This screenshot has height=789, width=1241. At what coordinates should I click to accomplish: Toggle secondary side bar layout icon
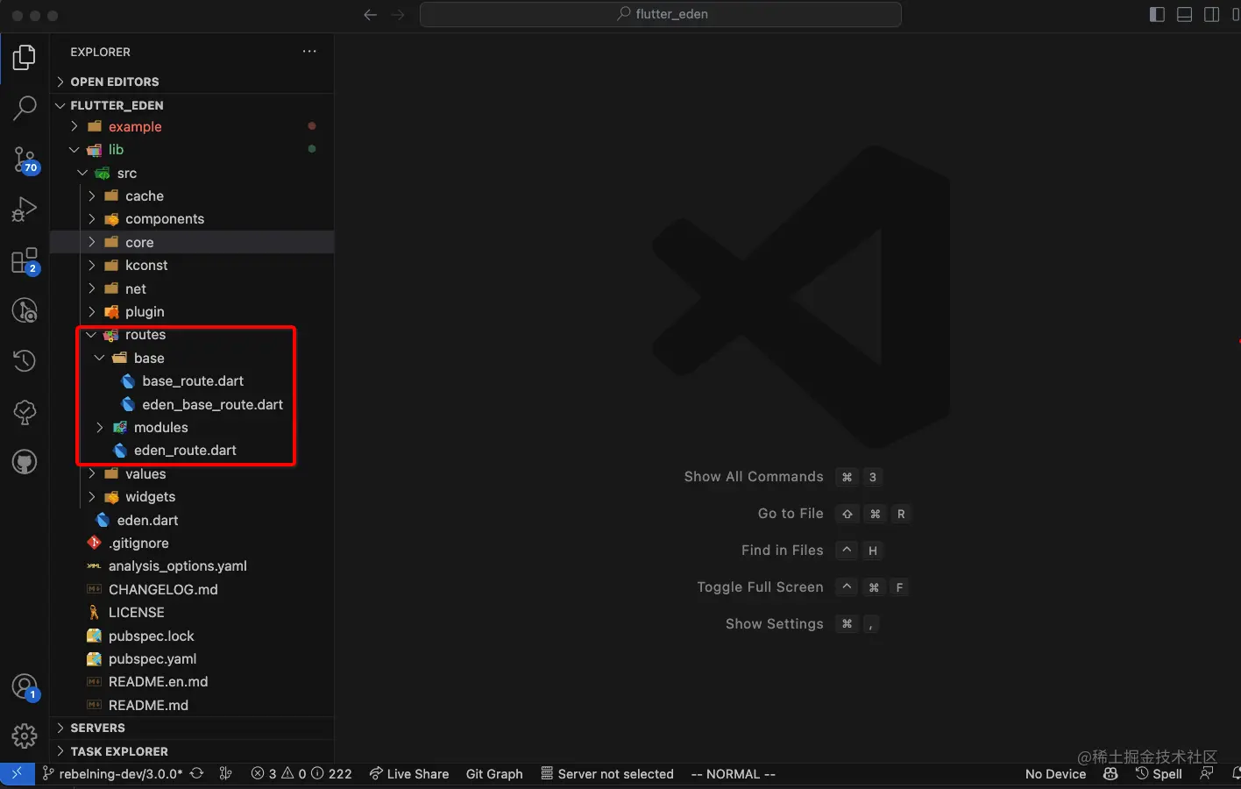pos(1211,15)
